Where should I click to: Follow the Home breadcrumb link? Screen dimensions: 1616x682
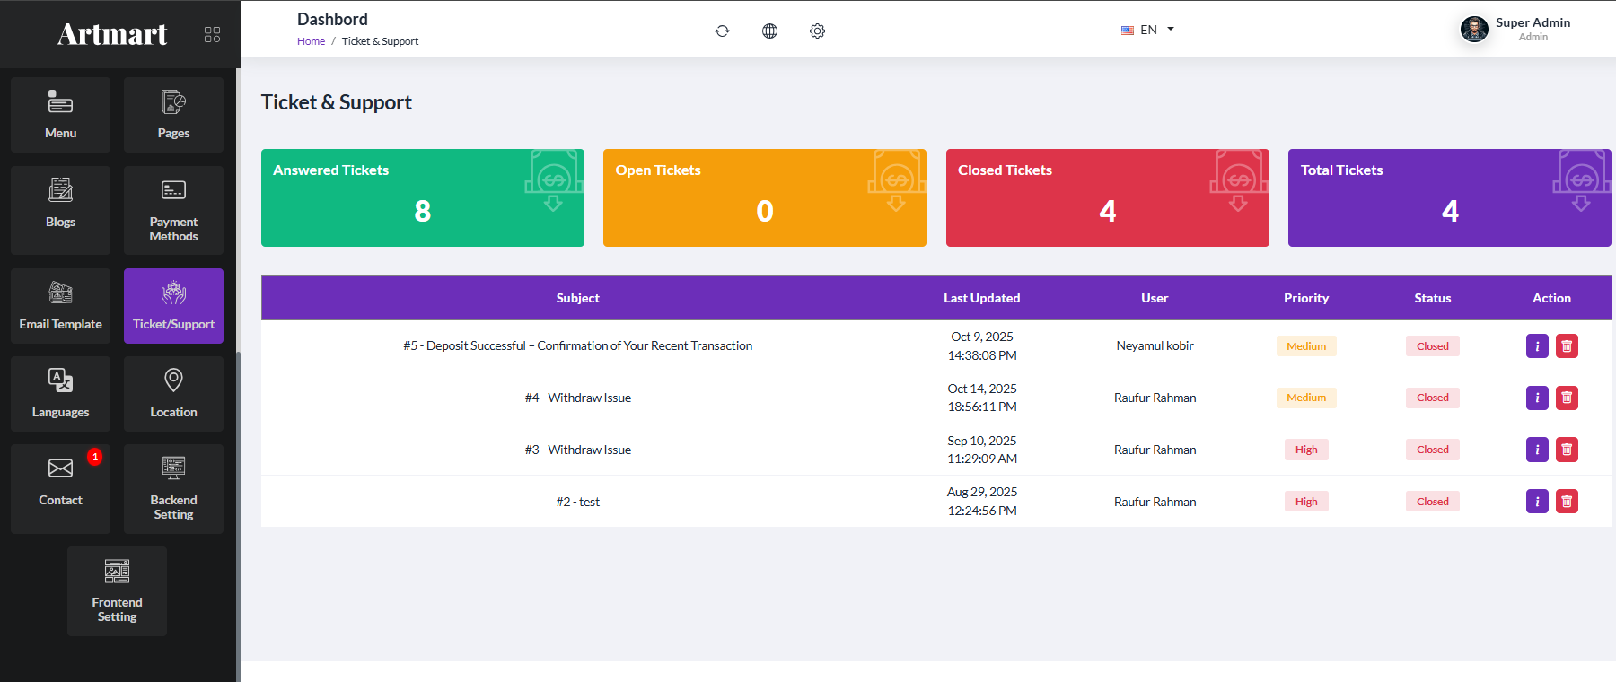[311, 41]
